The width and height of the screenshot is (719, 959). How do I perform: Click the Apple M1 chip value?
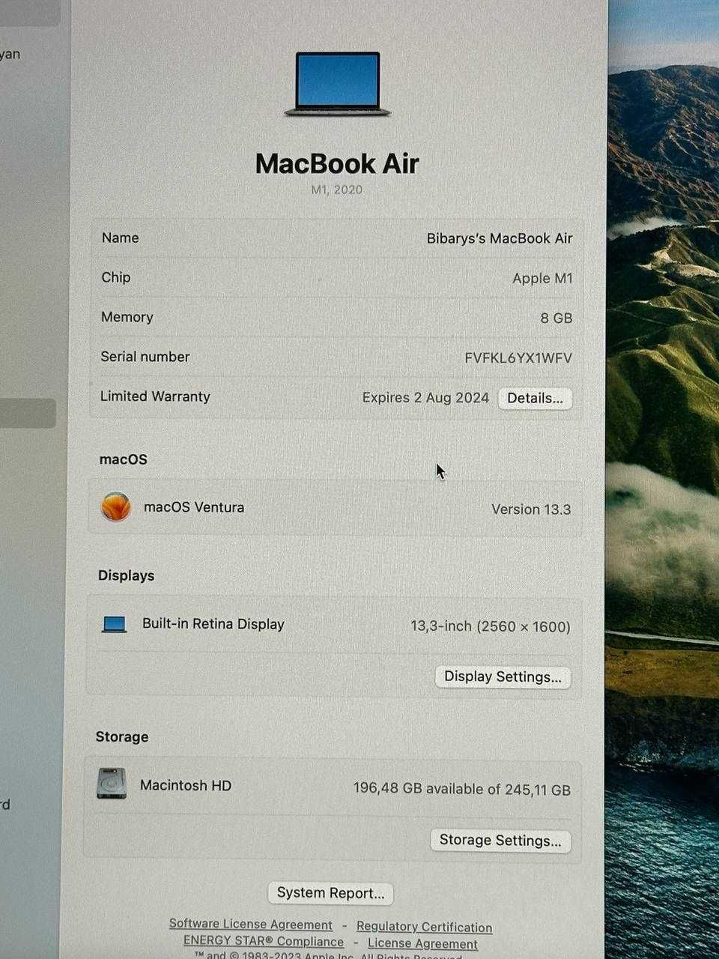tap(542, 278)
